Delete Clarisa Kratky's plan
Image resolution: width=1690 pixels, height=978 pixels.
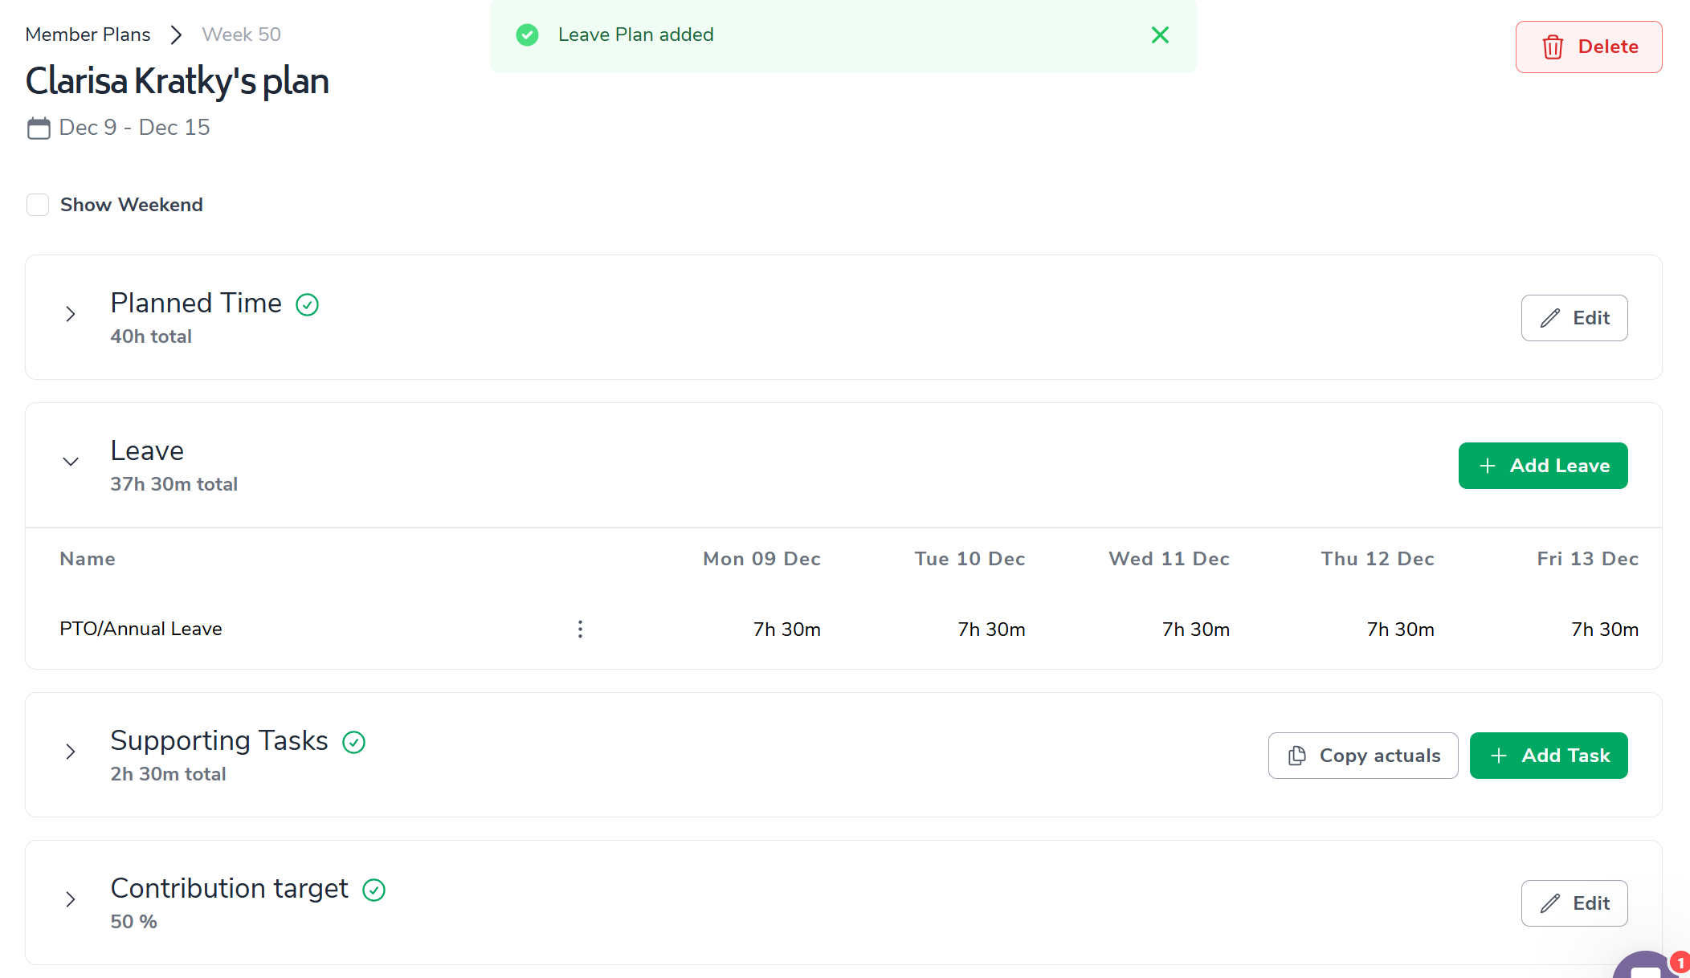click(x=1588, y=47)
